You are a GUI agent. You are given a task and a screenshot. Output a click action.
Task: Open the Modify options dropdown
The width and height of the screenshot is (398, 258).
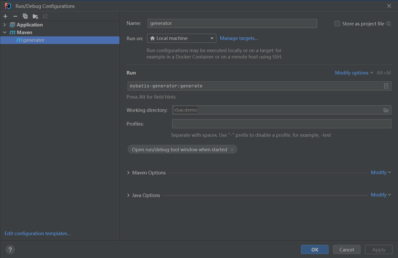(x=354, y=73)
